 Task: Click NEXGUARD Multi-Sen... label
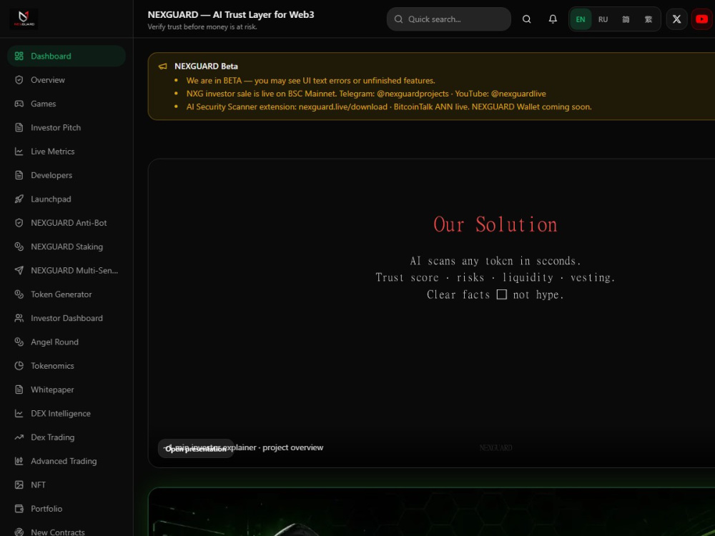pyautogui.click(x=74, y=270)
